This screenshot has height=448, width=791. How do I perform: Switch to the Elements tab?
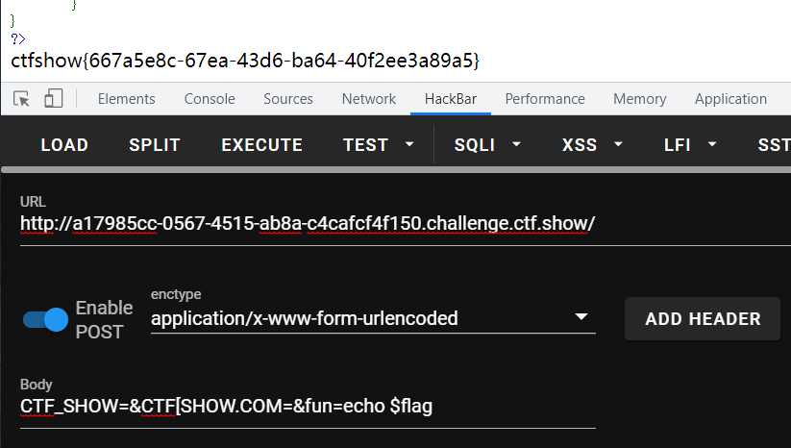coord(127,99)
